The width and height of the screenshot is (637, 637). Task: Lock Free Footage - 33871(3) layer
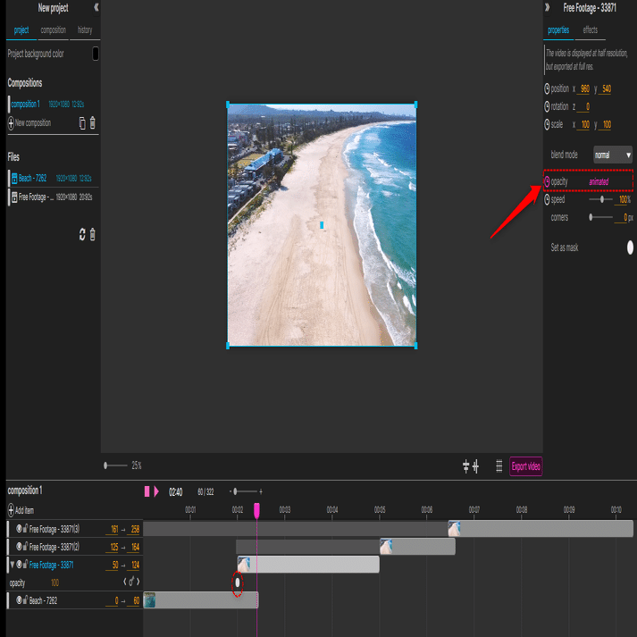(x=25, y=529)
